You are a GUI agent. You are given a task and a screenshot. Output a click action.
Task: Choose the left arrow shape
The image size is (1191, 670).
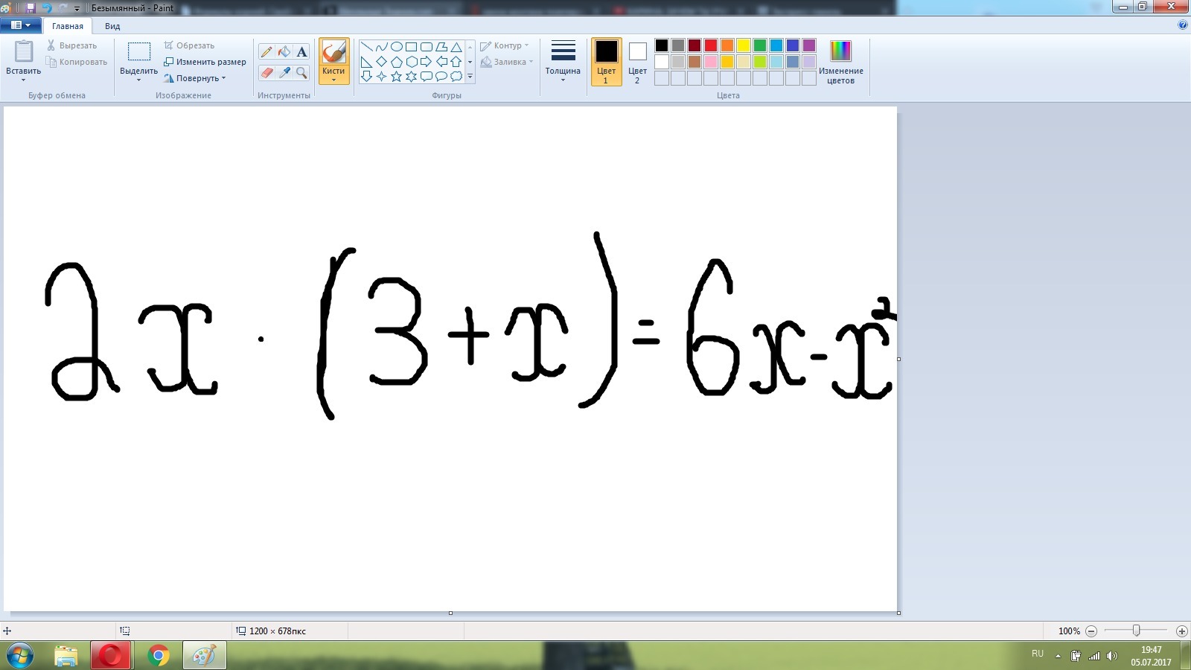click(441, 62)
